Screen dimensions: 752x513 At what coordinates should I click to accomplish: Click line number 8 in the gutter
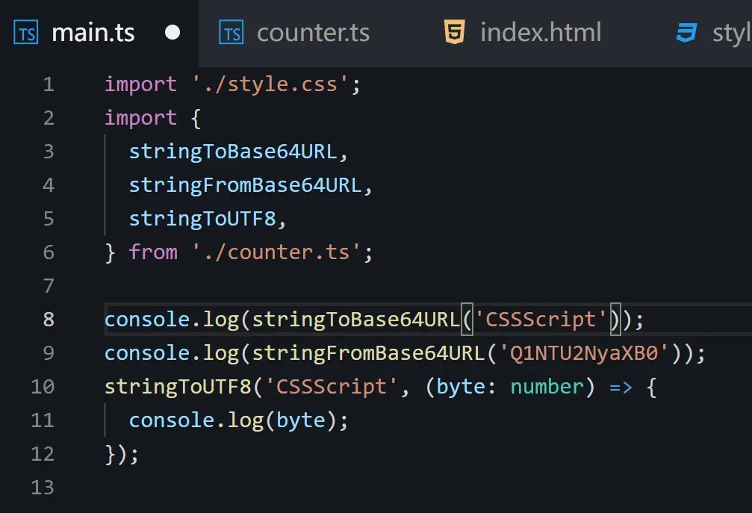[49, 319]
